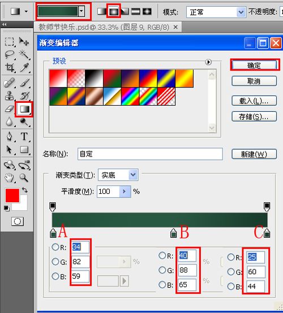Select the Hand tool
This screenshot has height=313, width=283.
click(x=9, y=177)
